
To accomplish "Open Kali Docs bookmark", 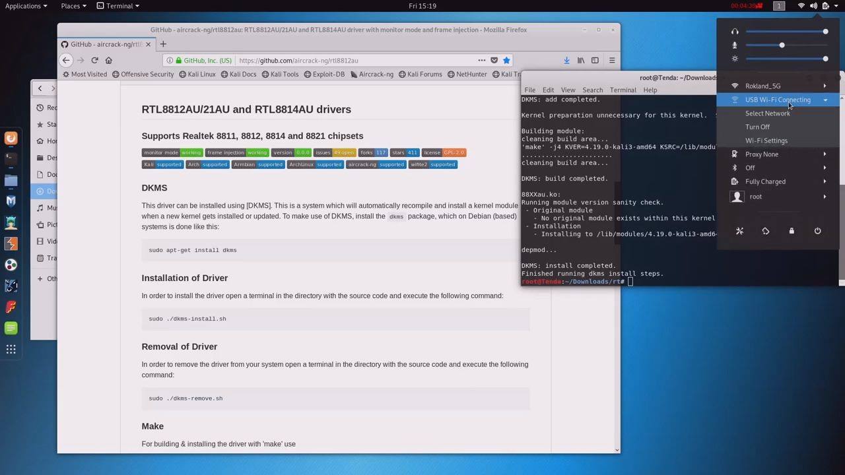I will click(x=238, y=74).
